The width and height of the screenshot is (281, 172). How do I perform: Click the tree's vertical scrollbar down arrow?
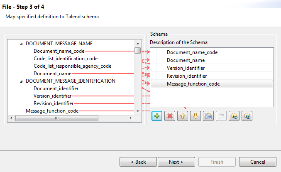coord(137,112)
